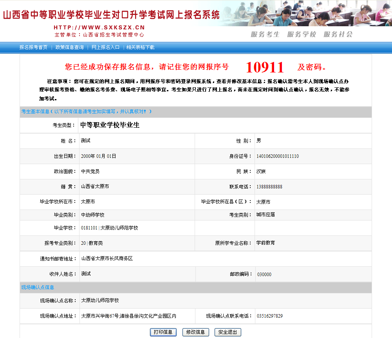392x338 pixels.
Task: Click the 服务考生 slogan text in the header
Action: click(265, 34)
